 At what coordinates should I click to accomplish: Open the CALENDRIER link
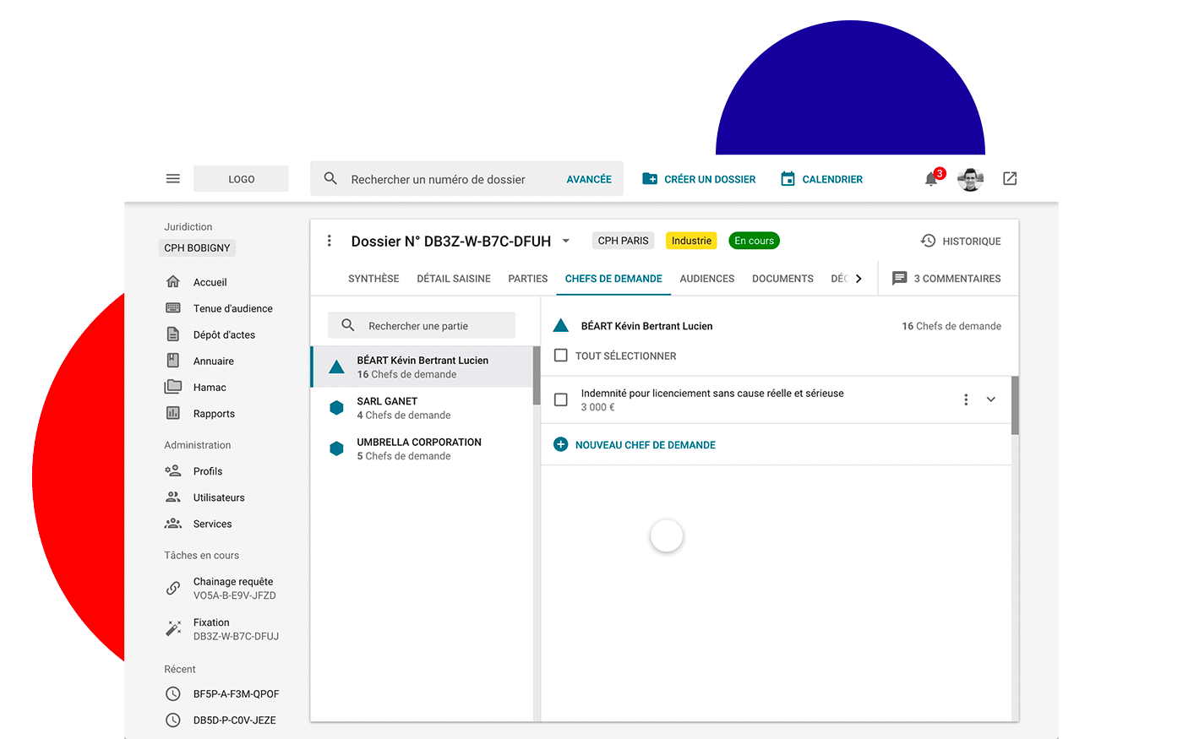832,179
